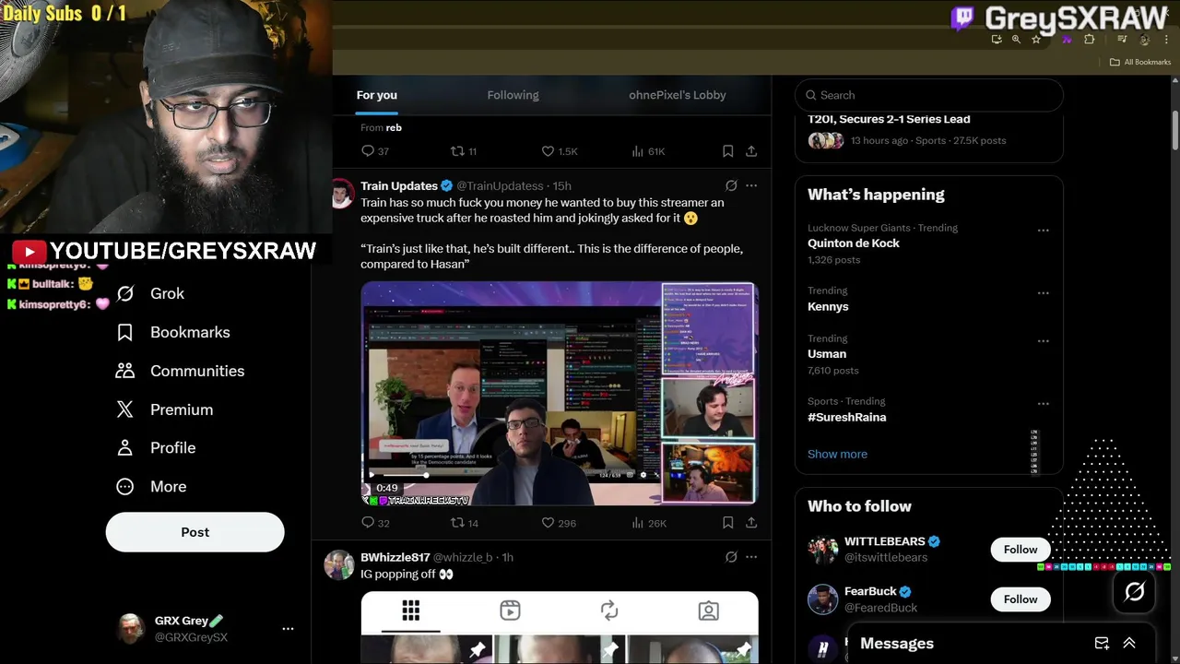Screen dimensions: 1180x664
Task: Reply to the Train Updates post
Action: coord(375,523)
